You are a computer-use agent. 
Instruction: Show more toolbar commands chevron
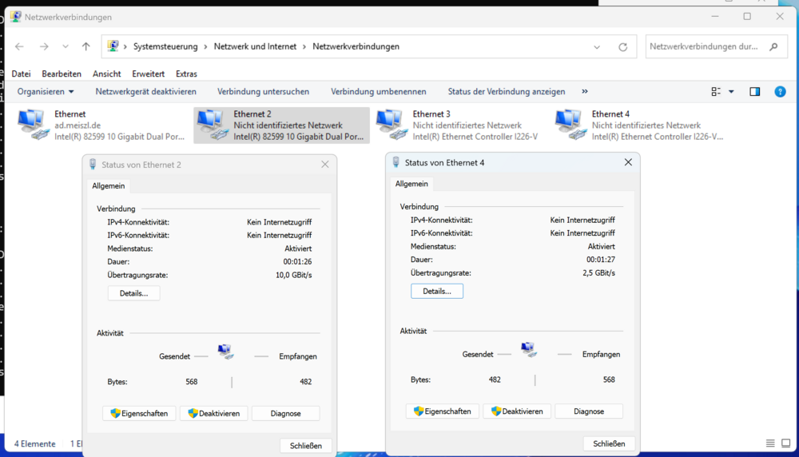pyautogui.click(x=585, y=92)
